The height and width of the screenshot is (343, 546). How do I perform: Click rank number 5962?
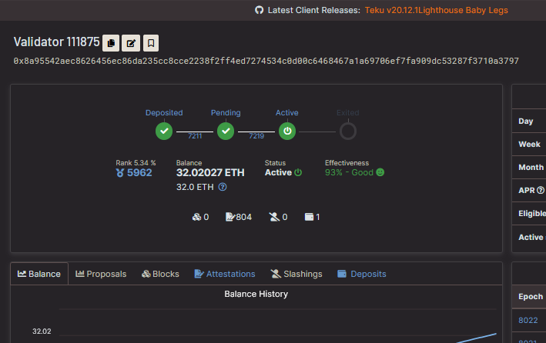tap(139, 172)
